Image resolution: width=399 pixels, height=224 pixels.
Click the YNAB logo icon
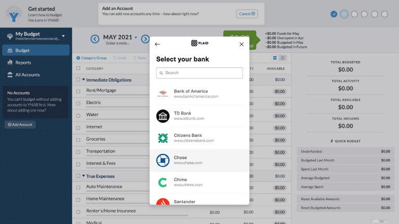coord(14,13)
